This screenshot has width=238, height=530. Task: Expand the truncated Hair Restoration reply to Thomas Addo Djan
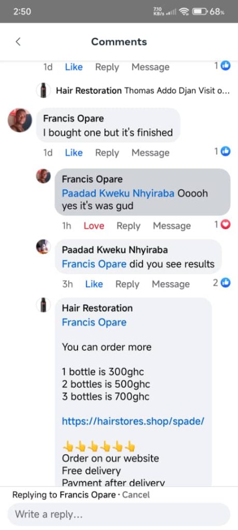click(142, 91)
